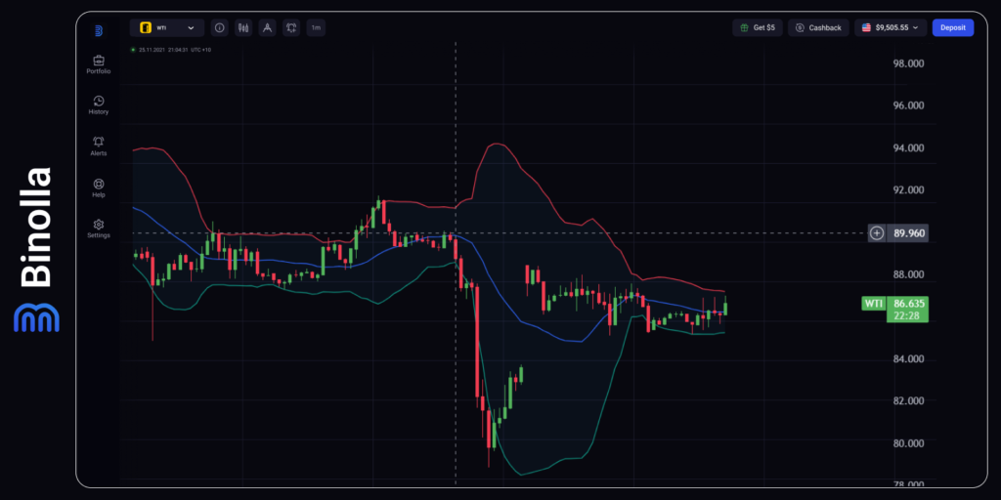Click the US flag account icon
The image size is (1001, 500).
pyautogui.click(x=866, y=27)
